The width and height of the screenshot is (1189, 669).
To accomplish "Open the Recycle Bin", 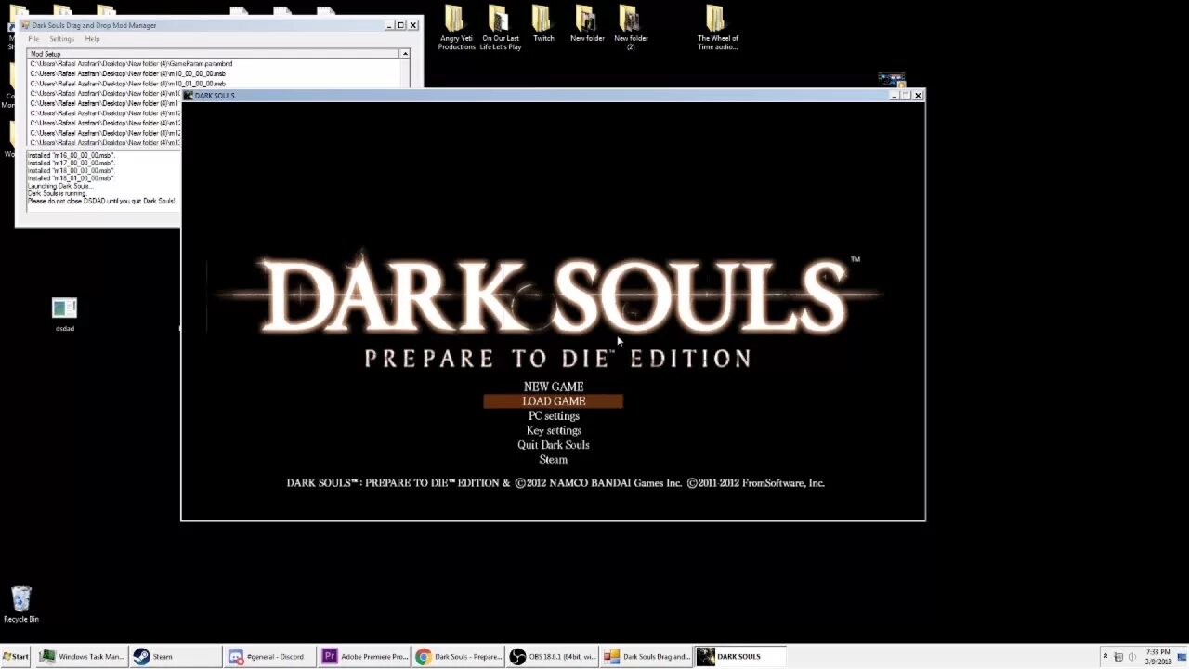I will click(x=20, y=604).
